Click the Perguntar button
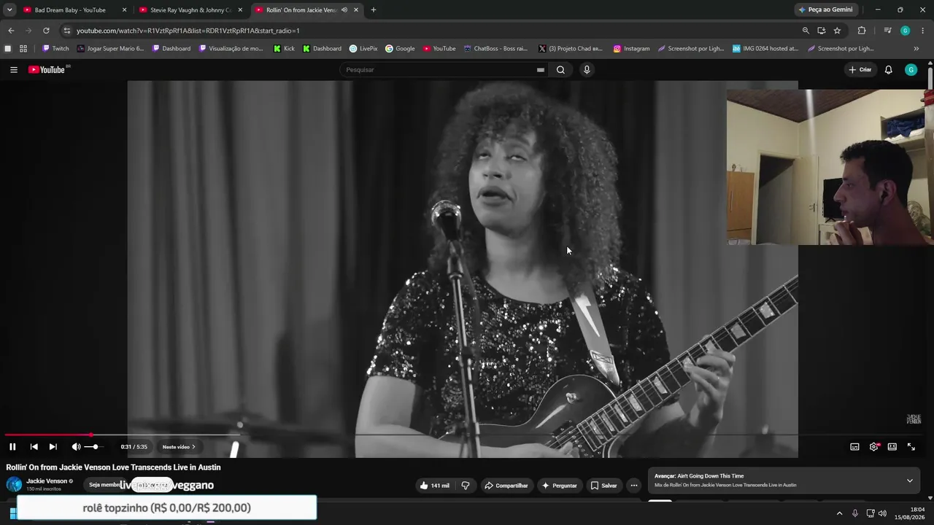The height and width of the screenshot is (525, 934). click(x=559, y=486)
